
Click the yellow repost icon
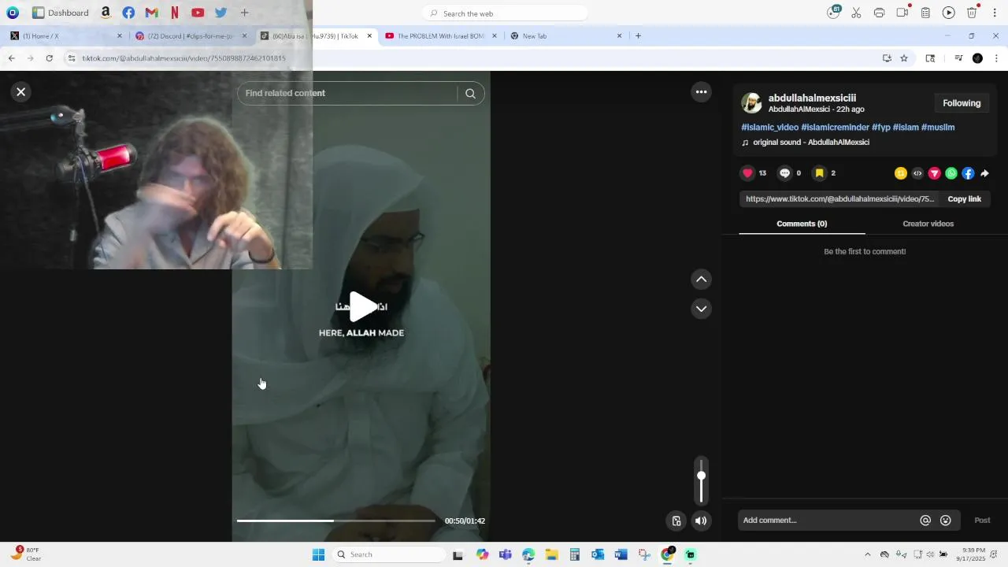901,173
